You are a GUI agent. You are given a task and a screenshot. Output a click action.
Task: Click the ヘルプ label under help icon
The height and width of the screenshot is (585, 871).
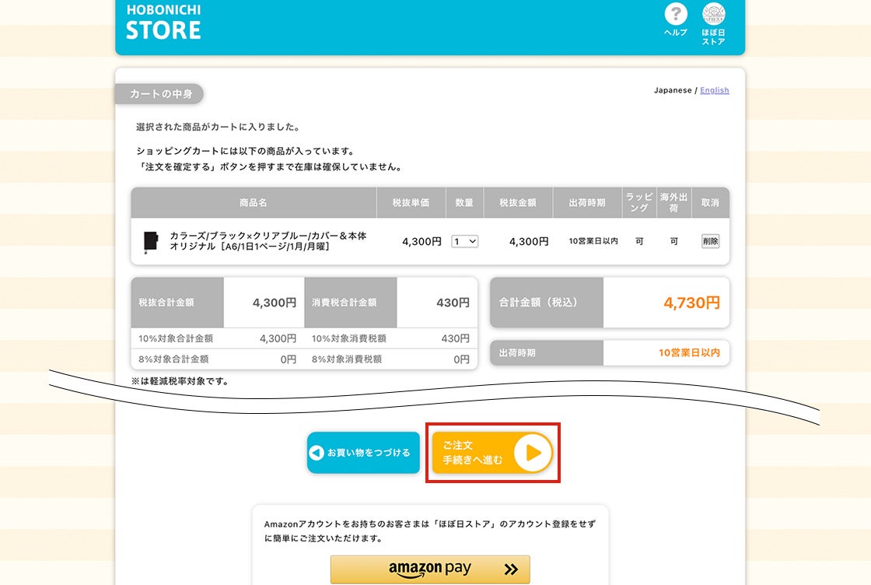[x=676, y=33]
